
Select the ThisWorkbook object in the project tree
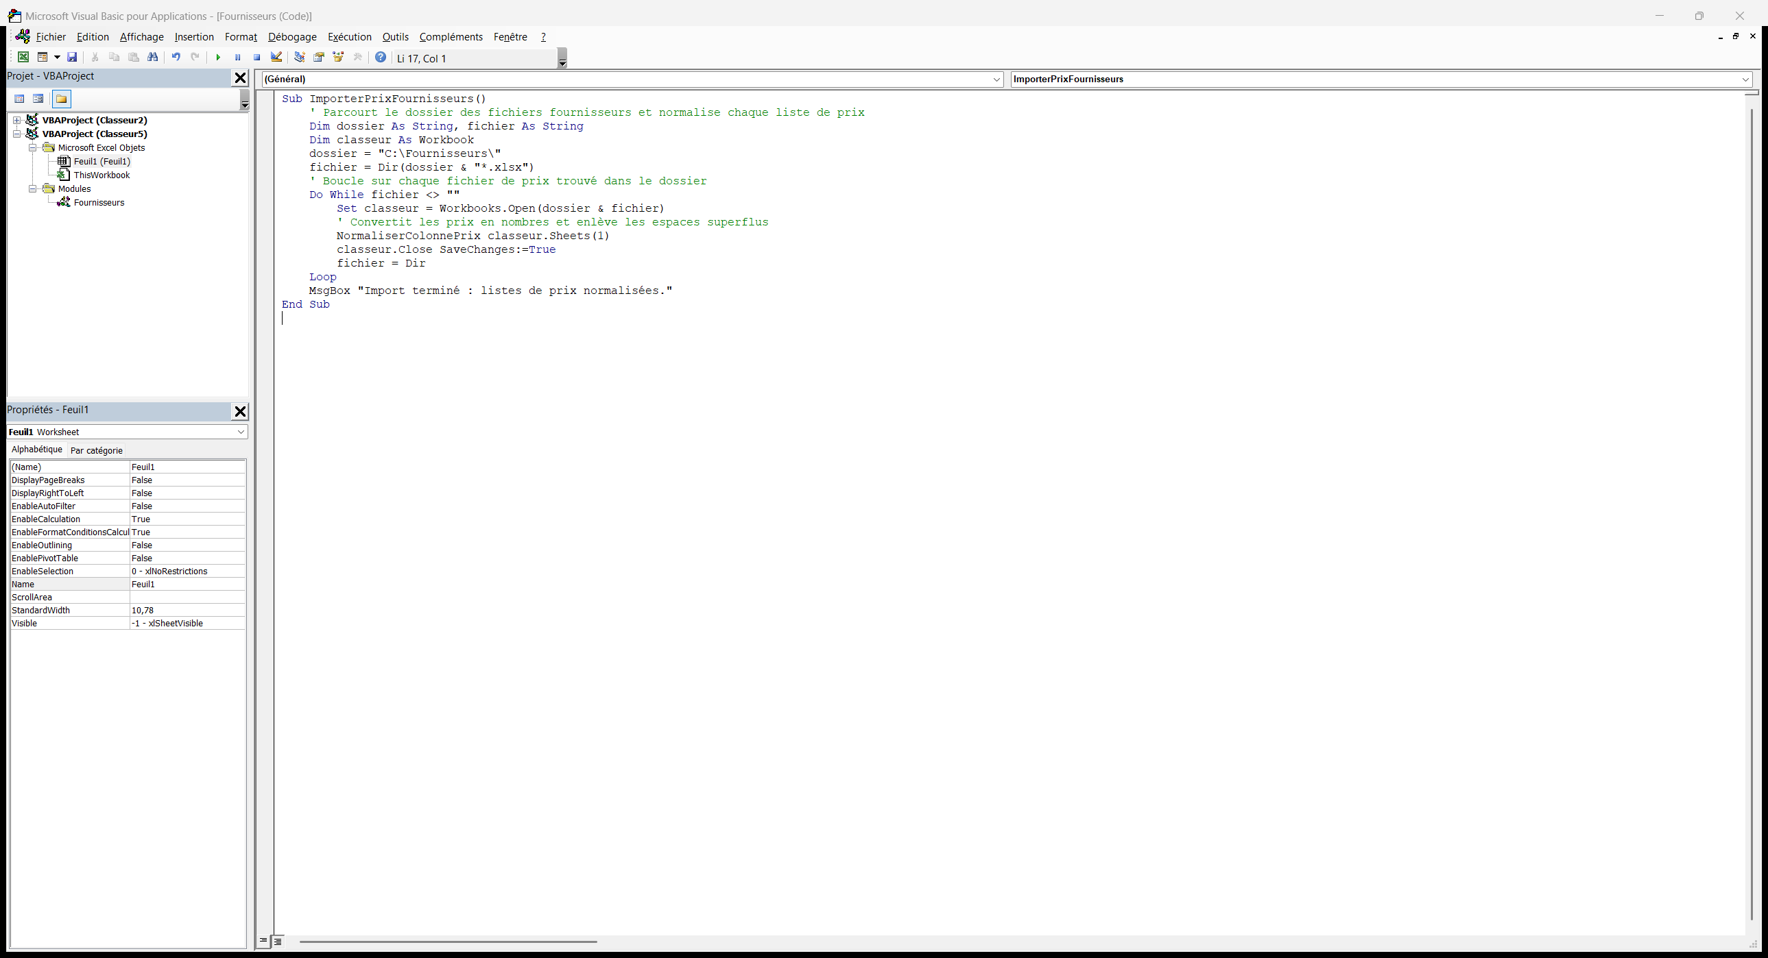pos(101,175)
